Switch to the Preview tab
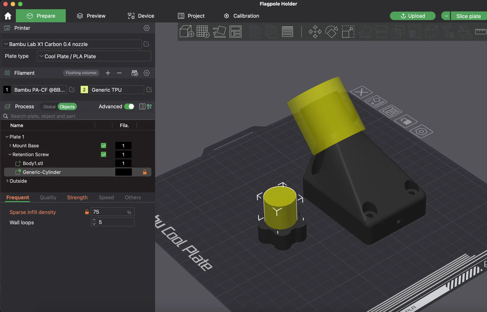The image size is (487, 312). pos(91,16)
